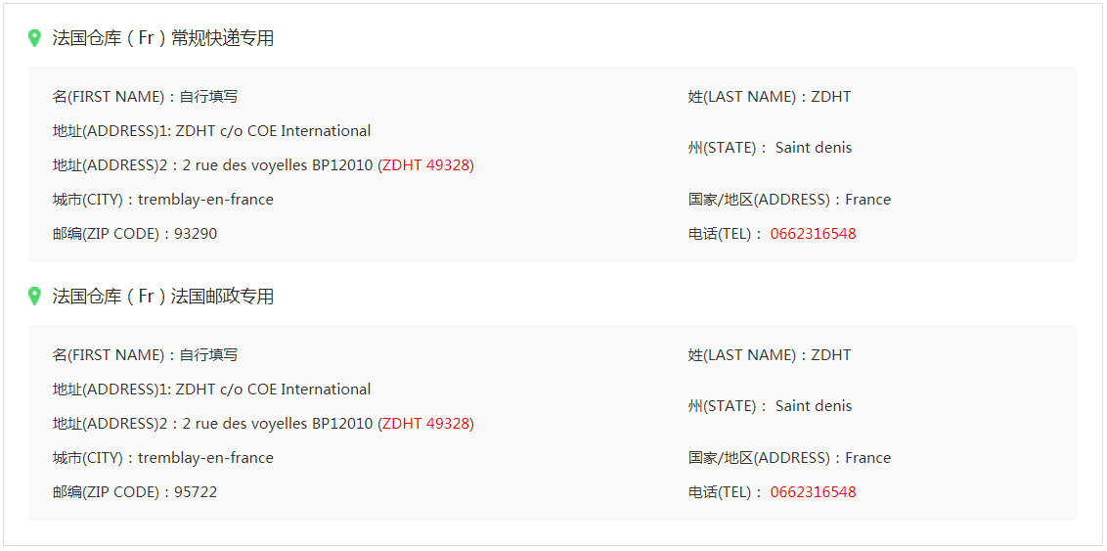Click the 法国仓库 (Fr) 法国邮政专用 heading

[x=162, y=297]
